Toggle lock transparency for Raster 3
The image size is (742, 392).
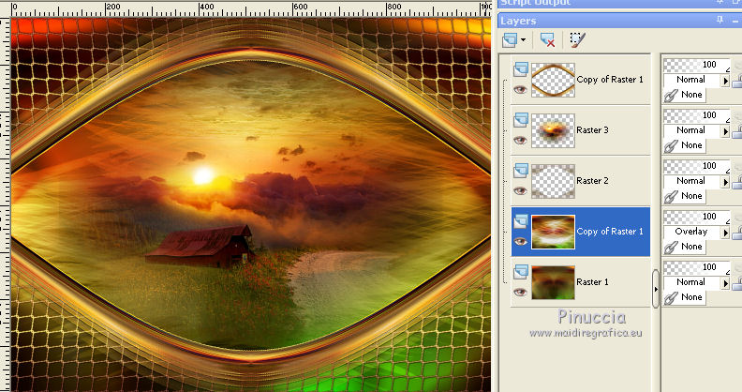coord(737,133)
